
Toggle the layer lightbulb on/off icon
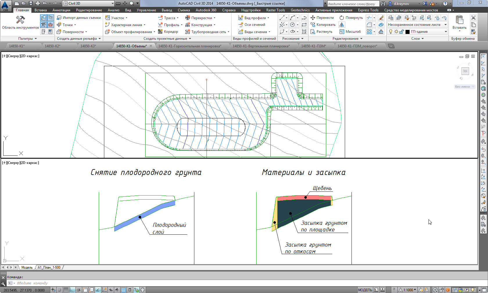tap(391, 32)
